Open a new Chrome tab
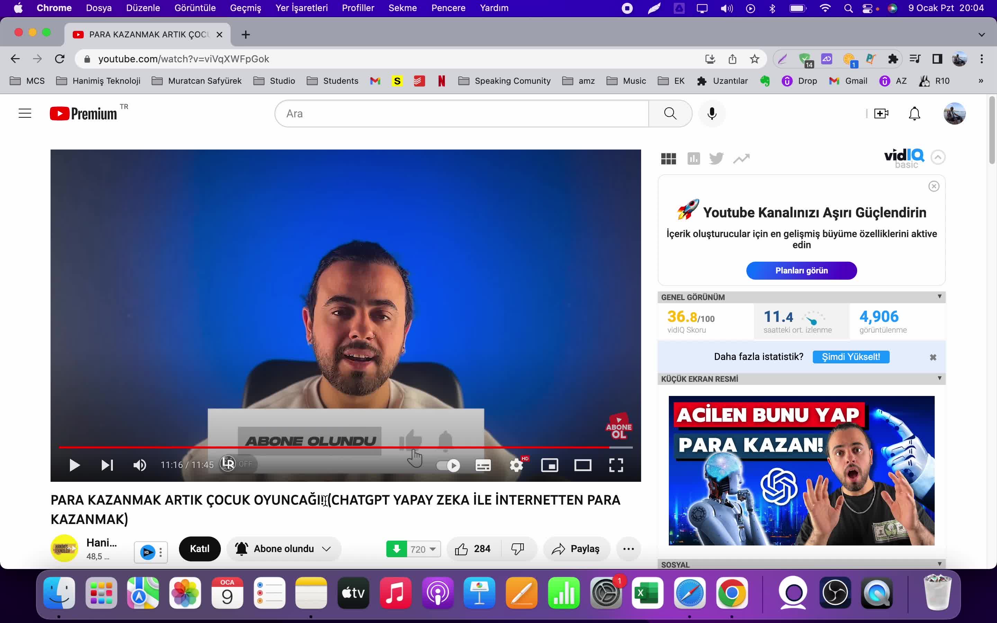The width and height of the screenshot is (997, 623). 246,35
